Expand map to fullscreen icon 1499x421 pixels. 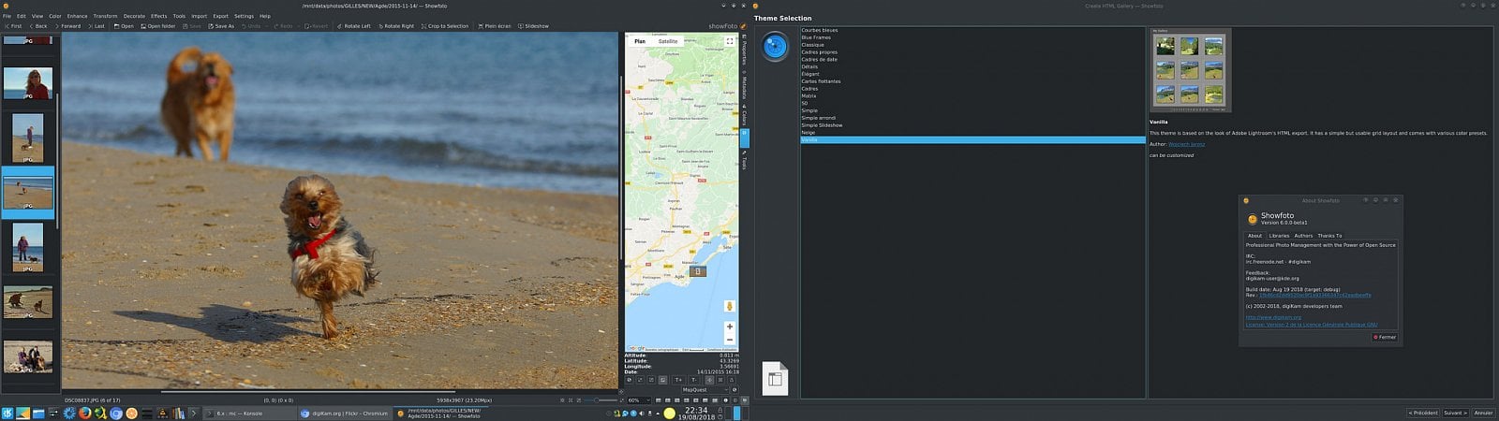730,41
